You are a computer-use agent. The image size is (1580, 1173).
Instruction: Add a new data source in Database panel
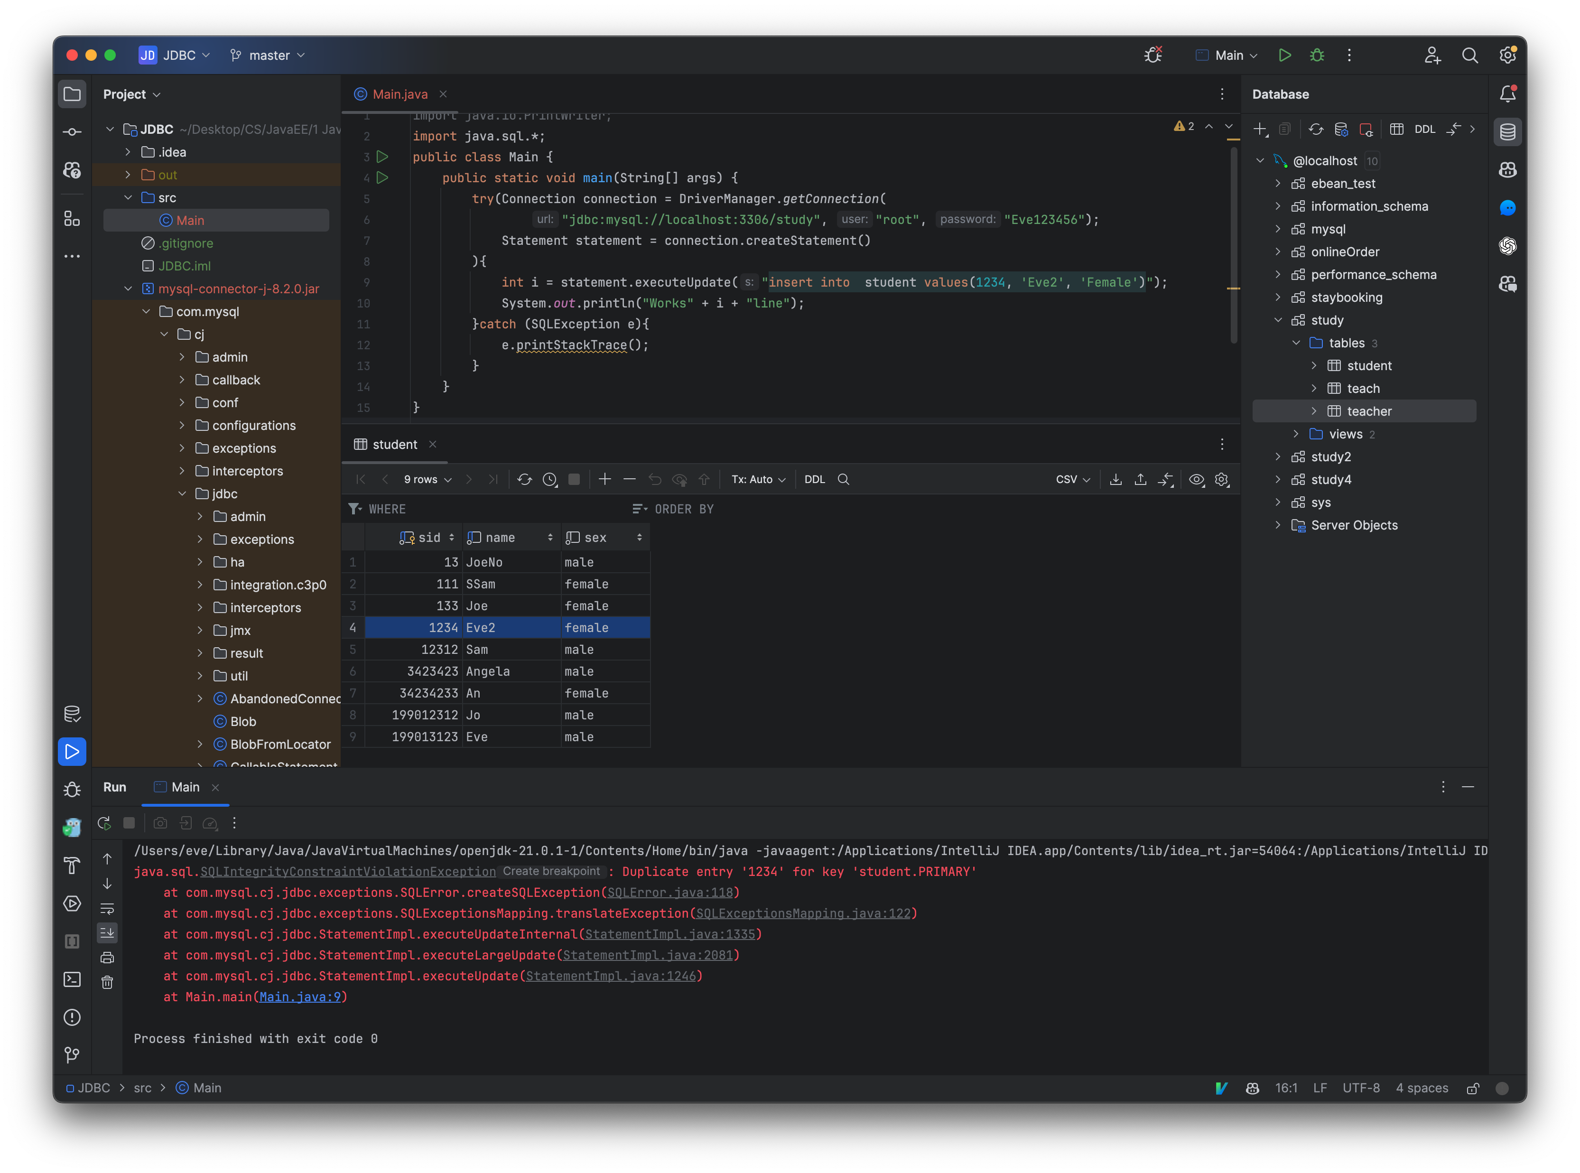1260,129
